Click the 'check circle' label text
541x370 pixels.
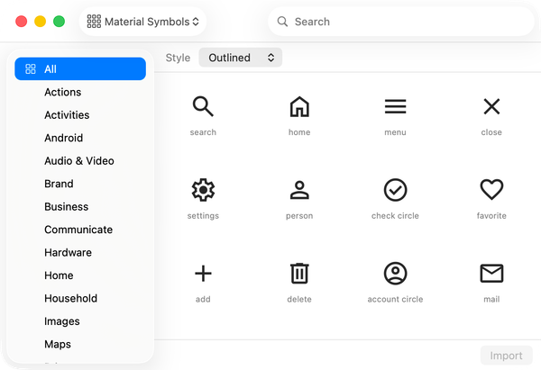[x=395, y=216]
